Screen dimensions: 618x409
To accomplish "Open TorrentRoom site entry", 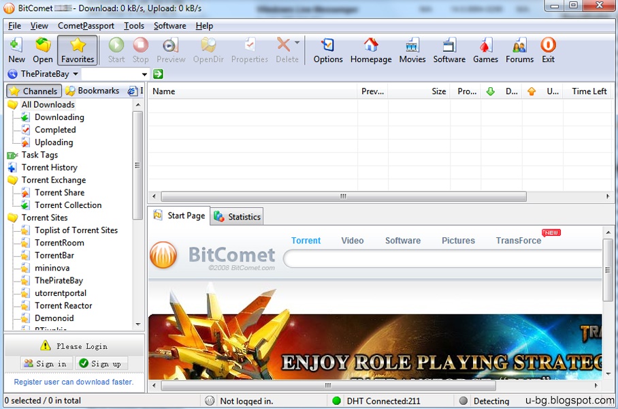I will click(59, 243).
